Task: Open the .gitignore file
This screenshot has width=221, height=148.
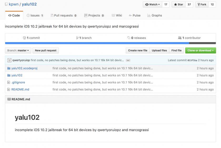Action: (18, 82)
